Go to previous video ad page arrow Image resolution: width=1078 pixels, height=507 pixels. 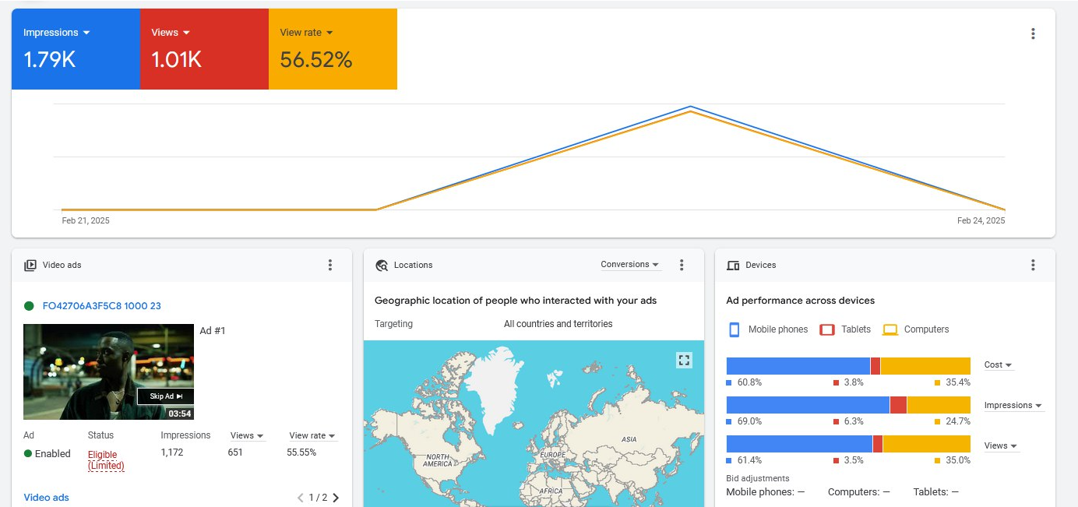301,498
